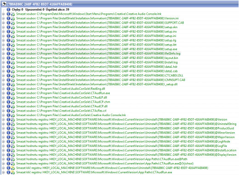Image resolution: width=239 pixels, height=175 pixels.
Task: Expand the @InstallLocation registry value row
Action: [x=3, y=151]
